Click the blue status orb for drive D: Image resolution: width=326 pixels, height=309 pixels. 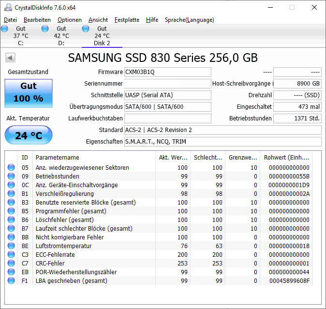(x=45, y=29)
